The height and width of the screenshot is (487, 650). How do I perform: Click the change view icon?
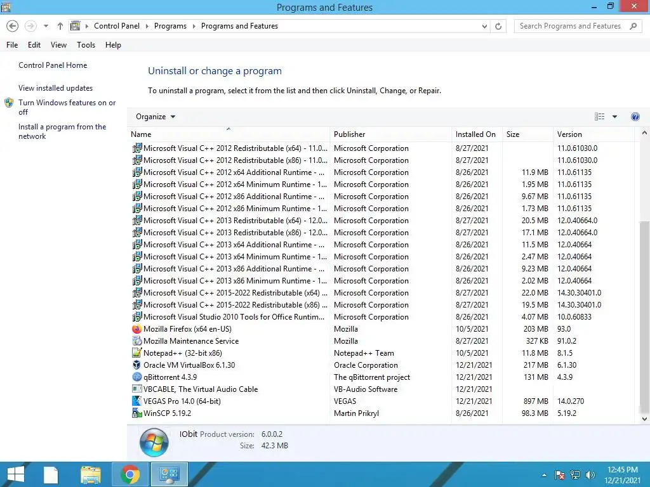pos(599,117)
